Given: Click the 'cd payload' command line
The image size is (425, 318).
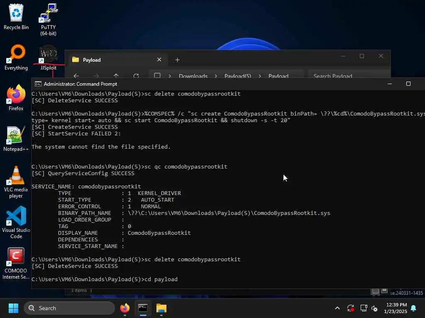Looking at the screenshot, I should (x=105, y=279).
